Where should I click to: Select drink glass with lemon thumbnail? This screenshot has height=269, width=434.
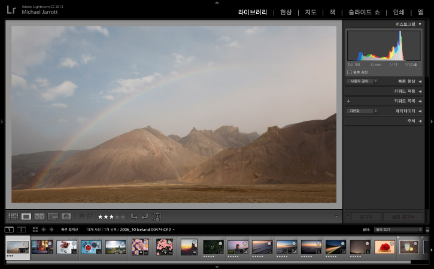tap(409, 247)
